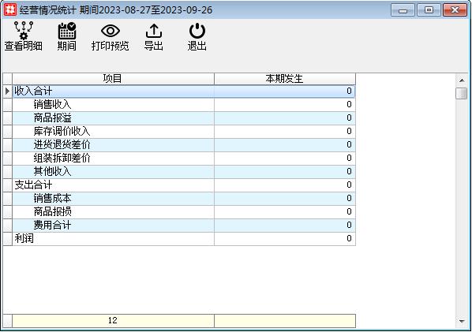Click the 费用合计 value cell
Image resolution: width=472 pixels, height=332 pixels.
(285, 226)
